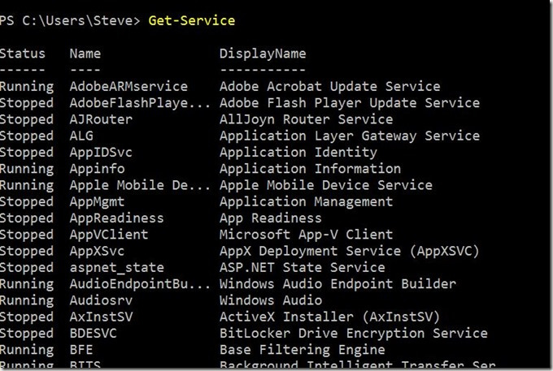Screen dimensions: 553x371
Task: Click the Status column header
Action: pos(23,54)
